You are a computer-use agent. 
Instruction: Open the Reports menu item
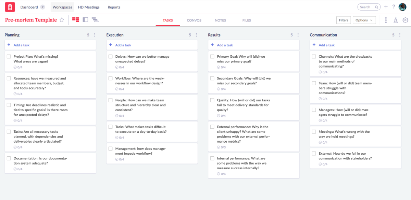(x=114, y=7)
